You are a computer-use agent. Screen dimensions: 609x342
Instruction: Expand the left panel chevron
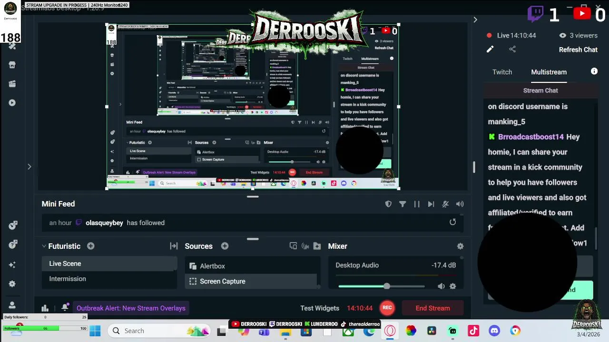pos(29,167)
